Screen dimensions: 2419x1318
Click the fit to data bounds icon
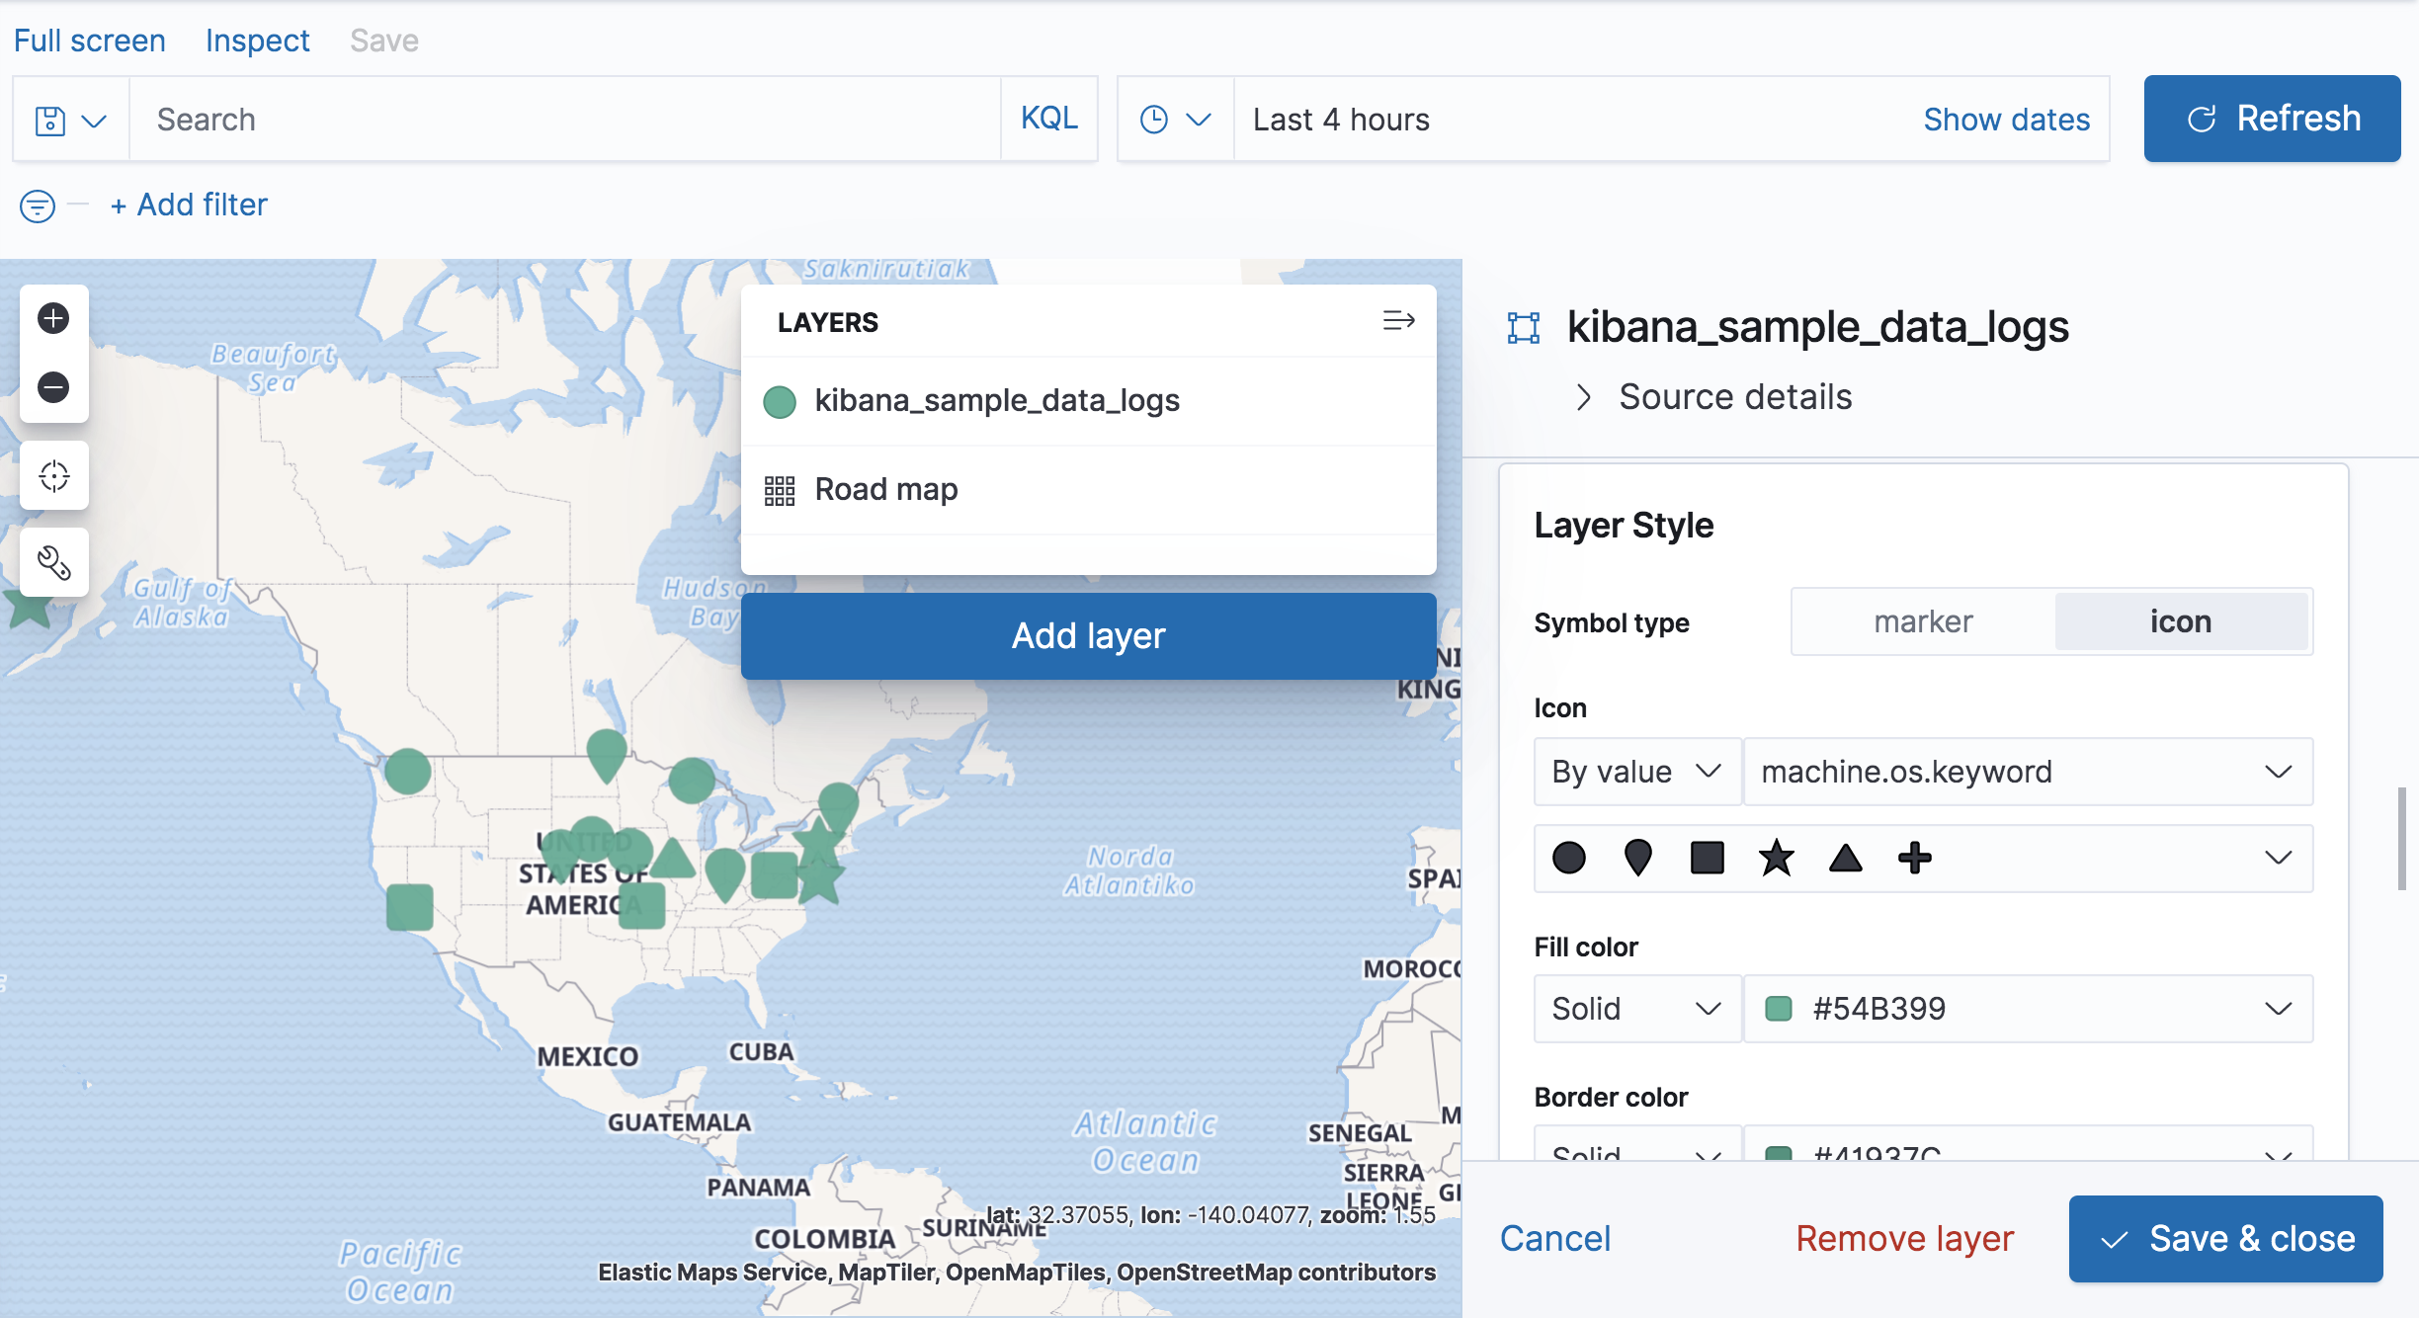[53, 476]
